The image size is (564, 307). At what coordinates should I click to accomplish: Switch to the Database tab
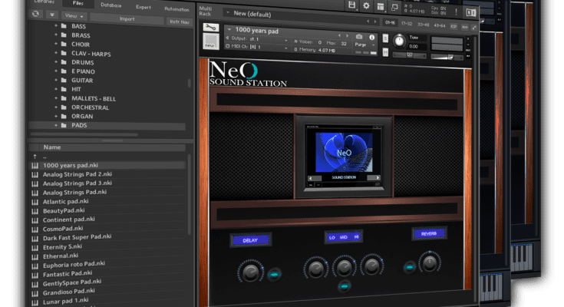(x=110, y=5)
